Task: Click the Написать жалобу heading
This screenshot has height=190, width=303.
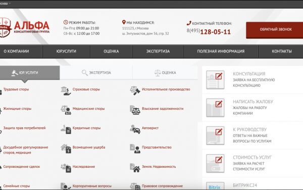Action: point(253,102)
